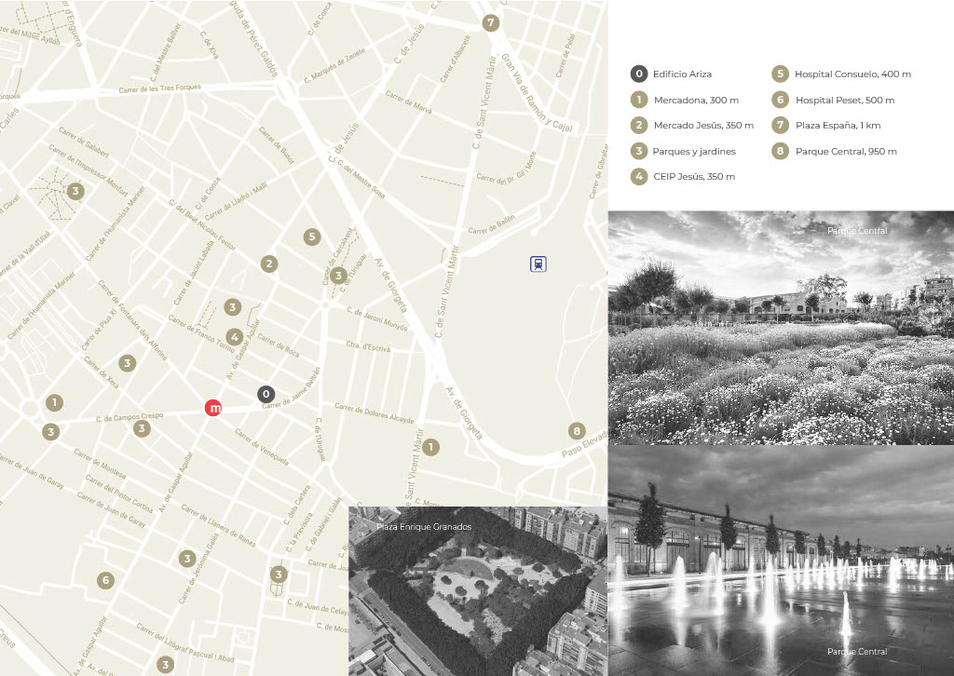954x676 pixels.
Task: Click map marker 5 for Hospital Consuelo
Action: 312,237
